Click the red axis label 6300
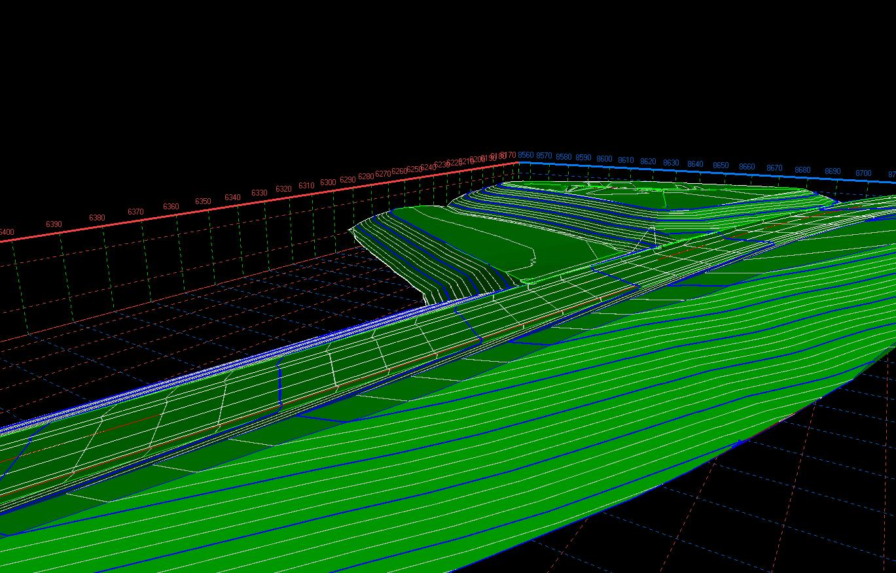896x573 pixels. pyautogui.click(x=328, y=182)
